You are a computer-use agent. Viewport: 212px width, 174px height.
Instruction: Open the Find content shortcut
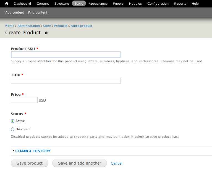click(38, 12)
